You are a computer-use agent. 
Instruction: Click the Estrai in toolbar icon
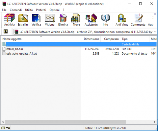23,20
